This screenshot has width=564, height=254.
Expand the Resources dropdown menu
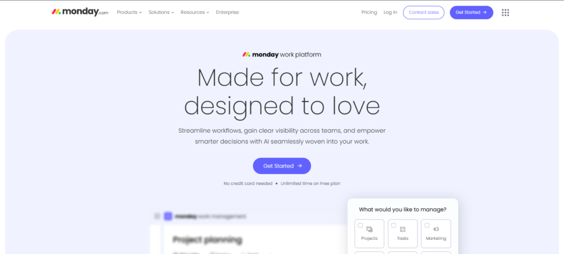click(x=194, y=12)
